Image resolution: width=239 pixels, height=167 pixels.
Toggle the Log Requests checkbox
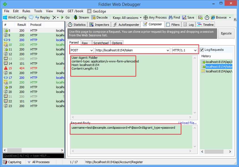202,50
